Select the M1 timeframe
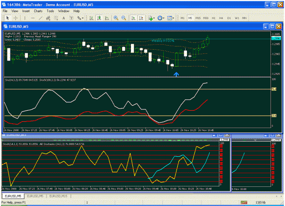 (182, 18)
